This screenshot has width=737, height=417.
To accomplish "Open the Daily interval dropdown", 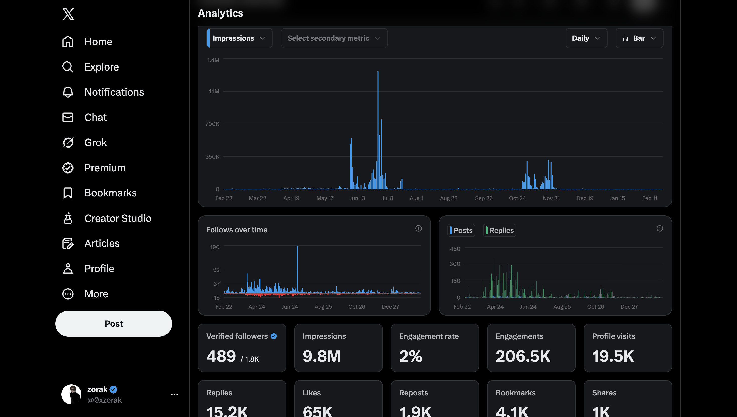I will (x=586, y=38).
